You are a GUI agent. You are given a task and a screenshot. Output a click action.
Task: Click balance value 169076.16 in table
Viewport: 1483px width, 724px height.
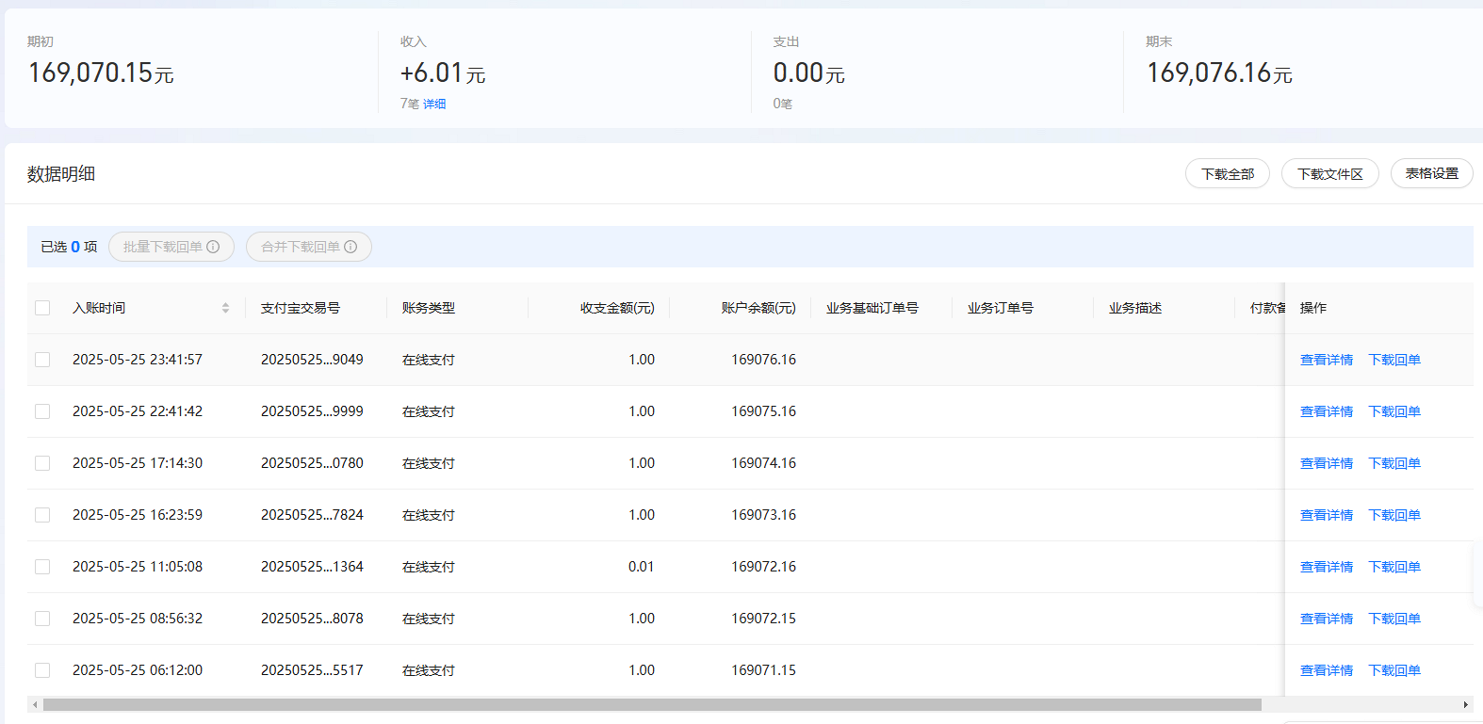(x=764, y=360)
